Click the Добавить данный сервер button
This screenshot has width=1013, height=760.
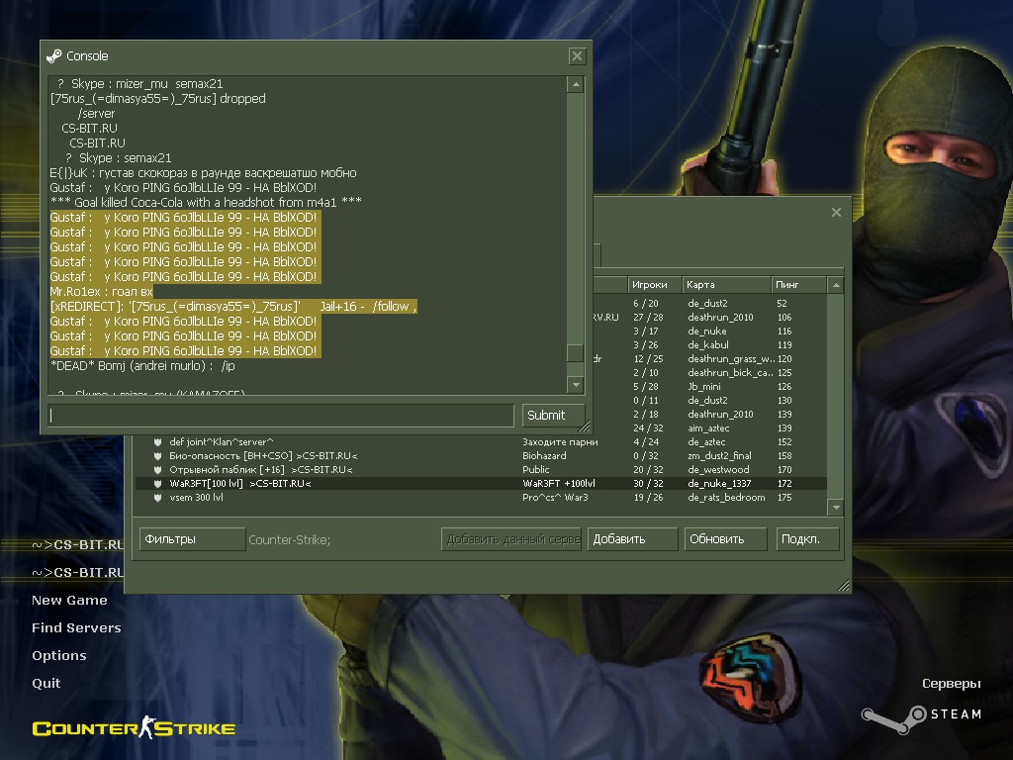coord(511,539)
